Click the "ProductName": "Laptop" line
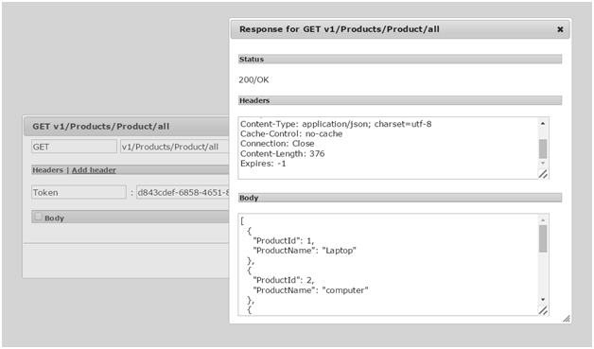Image resolution: width=594 pixels, height=349 pixels. 305,251
